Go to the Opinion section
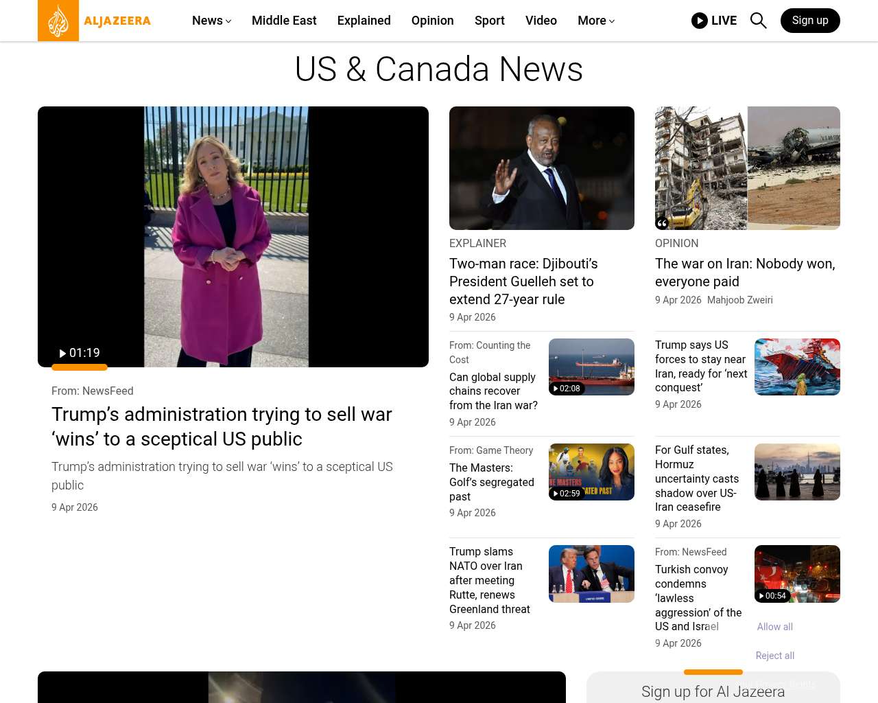Image resolution: width=878 pixels, height=703 pixels. [432, 21]
